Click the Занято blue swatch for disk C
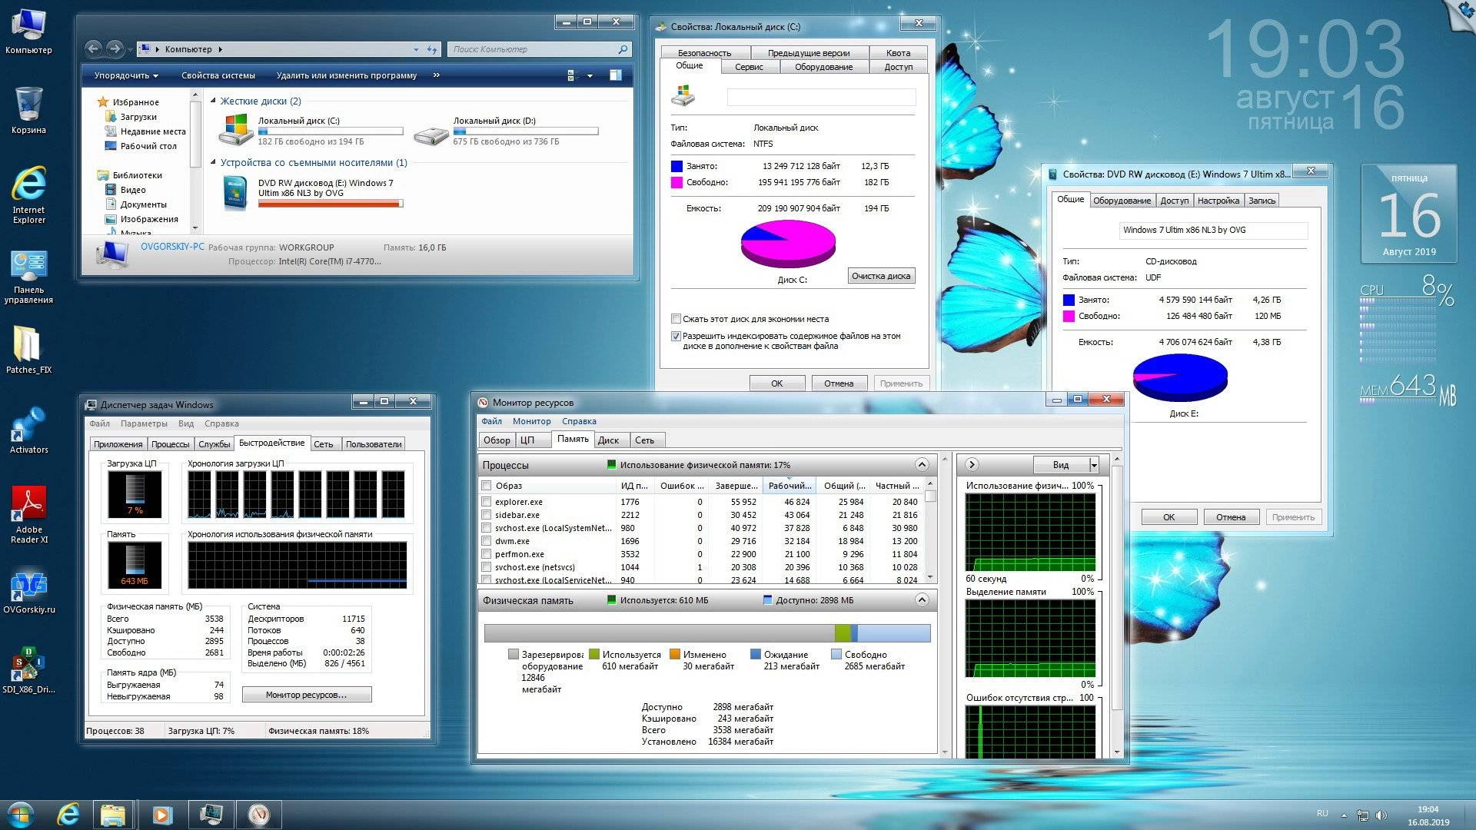 point(676,166)
